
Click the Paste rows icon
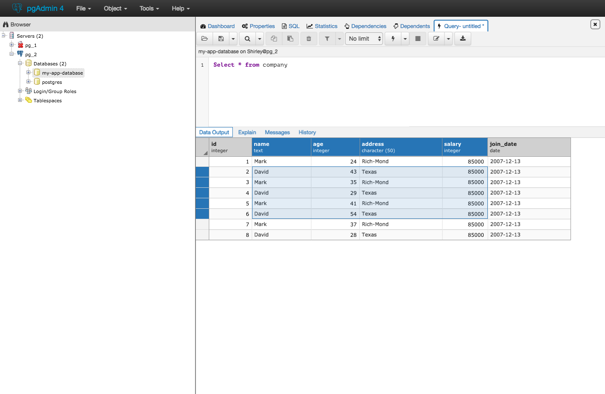(290, 39)
